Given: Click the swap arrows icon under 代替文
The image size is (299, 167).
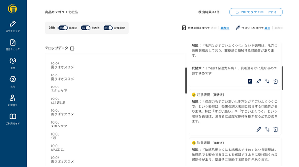Looking at the screenshot, I should (x=267, y=81).
